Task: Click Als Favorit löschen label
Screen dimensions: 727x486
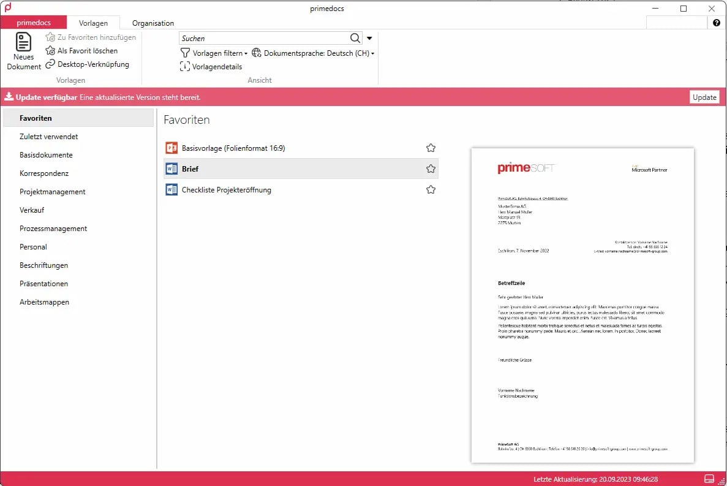Action: pyautogui.click(x=88, y=50)
